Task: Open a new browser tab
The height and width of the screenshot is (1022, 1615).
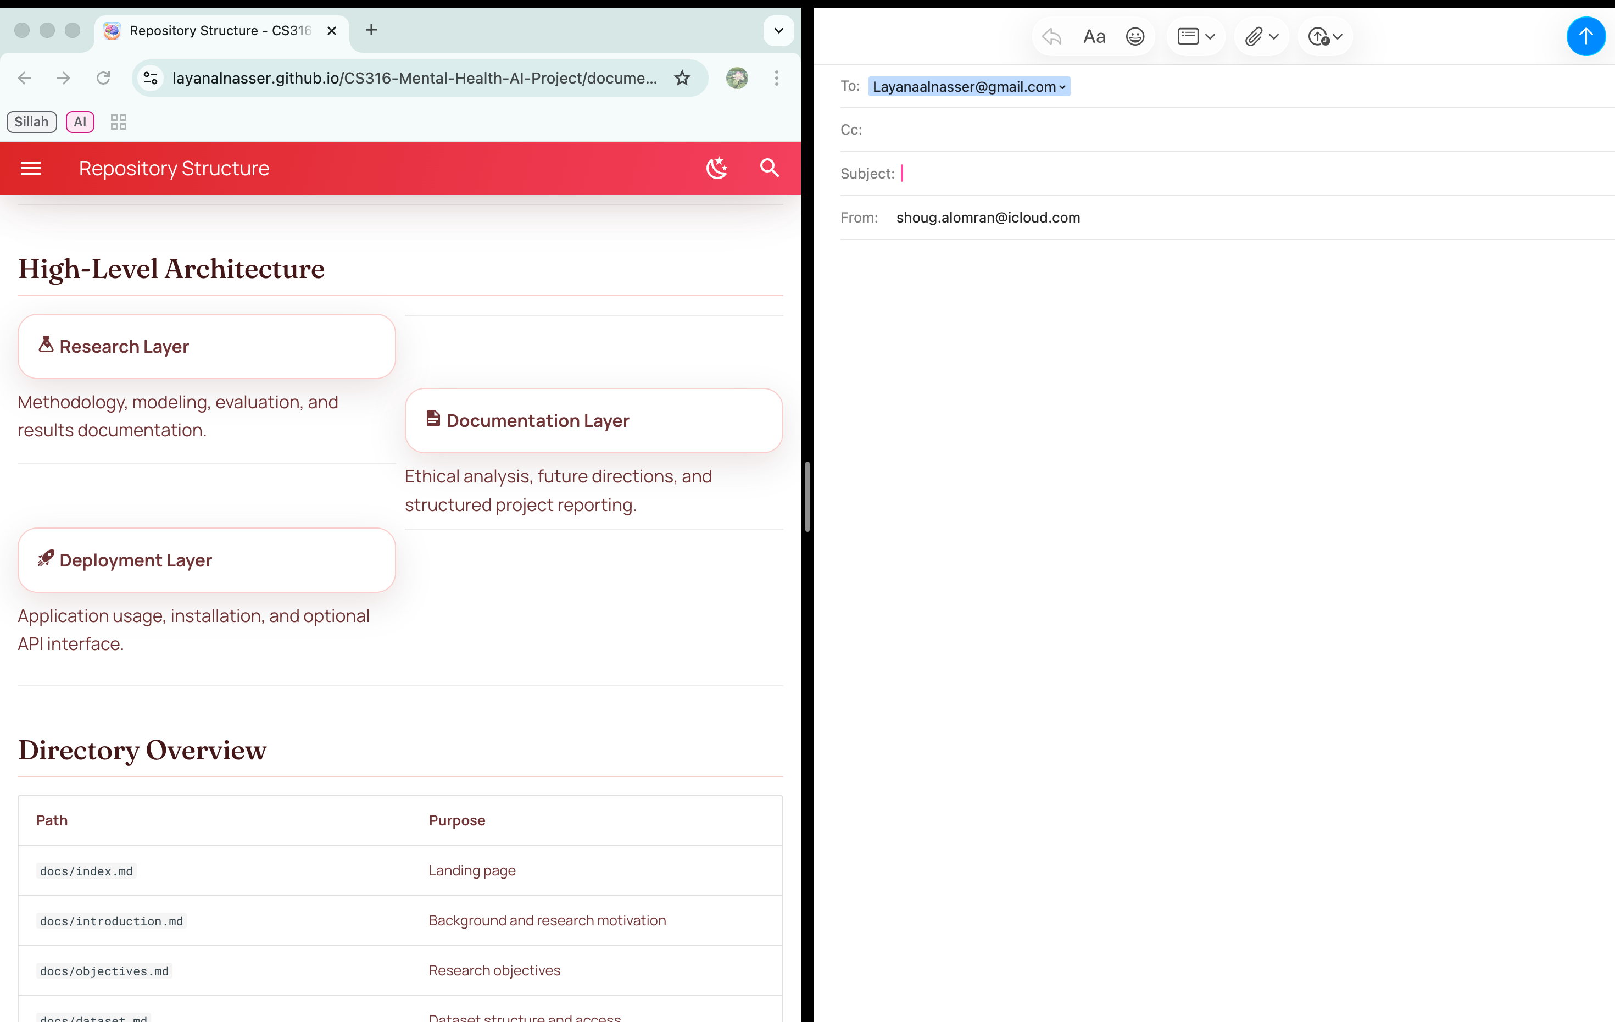Action: coord(371,30)
